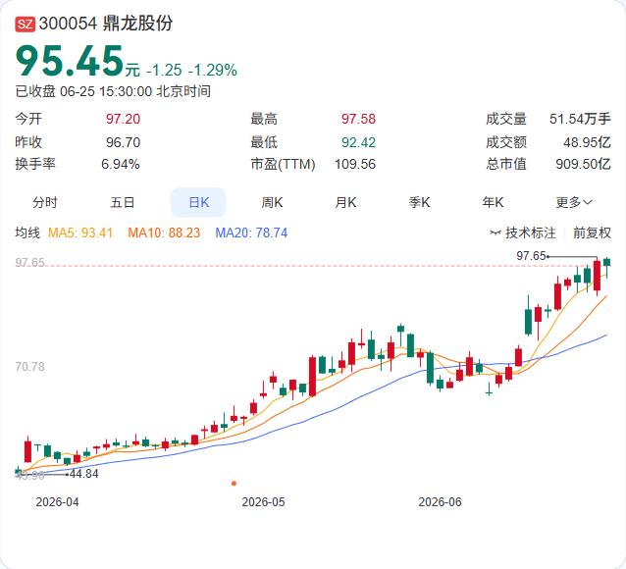This screenshot has width=626, height=569.
Task: Click the tall red candlestick before the last
Action: tap(598, 276)
